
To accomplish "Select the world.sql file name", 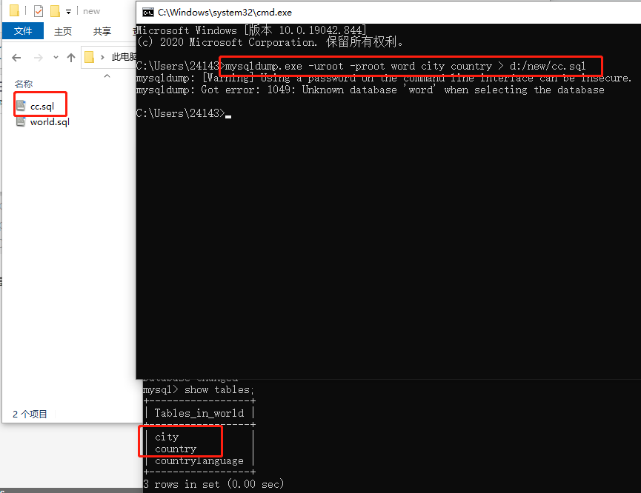I will pyautogui.click(x=50, y=121).
